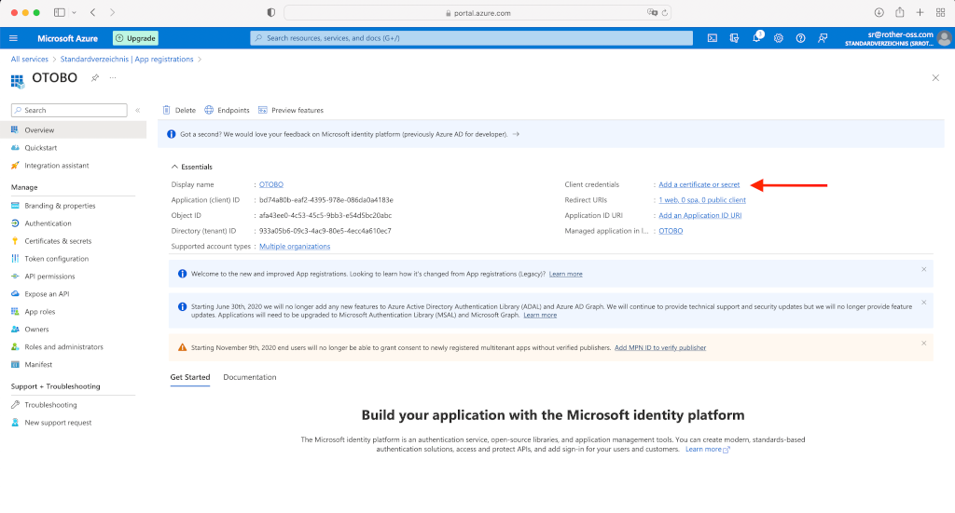955x513 pixels.
Task: Close the OTOBO blade
Action: pyautogui.click(x=935, y=78)
